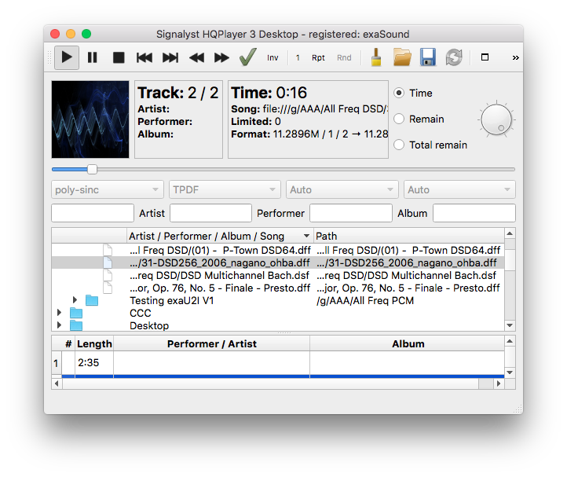Skip to next track
Viewport: 567px width, 477px height.
(x=170, y=57)
